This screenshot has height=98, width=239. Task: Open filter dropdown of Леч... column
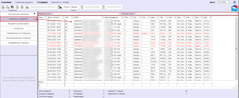[202, 18]
